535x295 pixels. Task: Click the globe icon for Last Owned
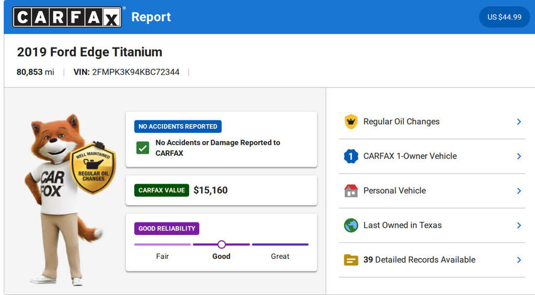click(351, 225)
